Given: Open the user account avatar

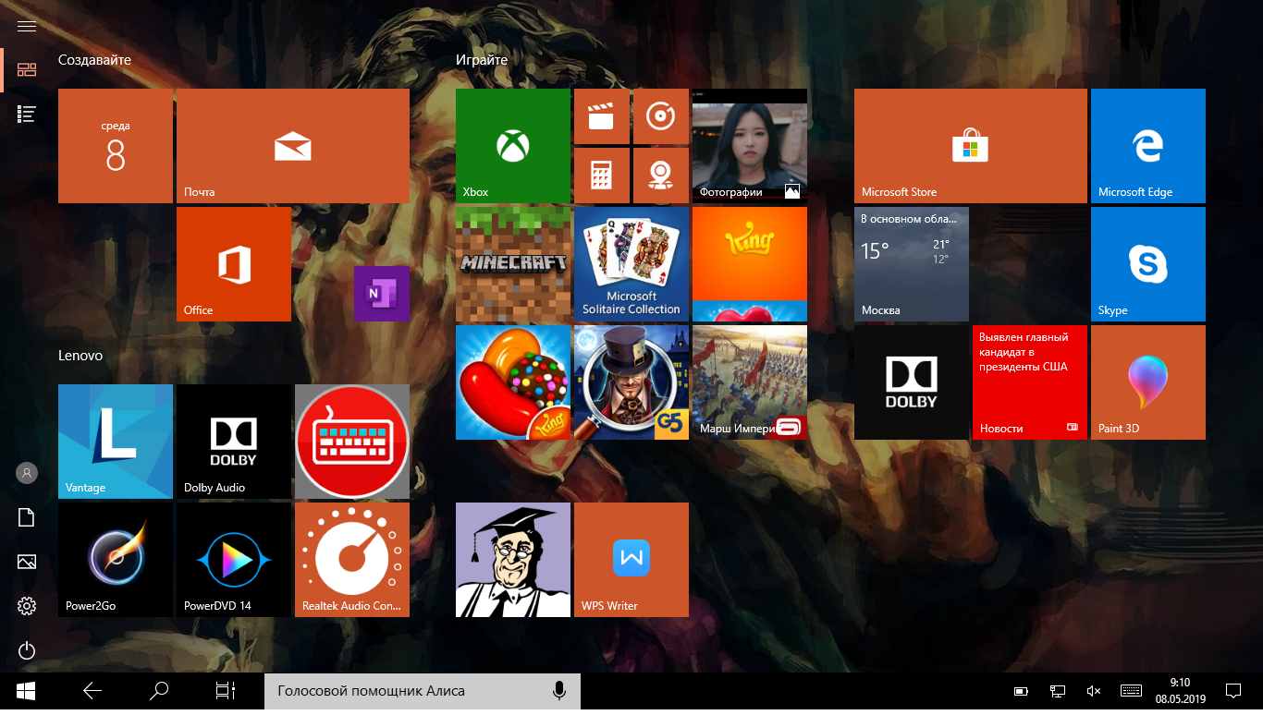Looking at the screenshot, I should (27, 473).
